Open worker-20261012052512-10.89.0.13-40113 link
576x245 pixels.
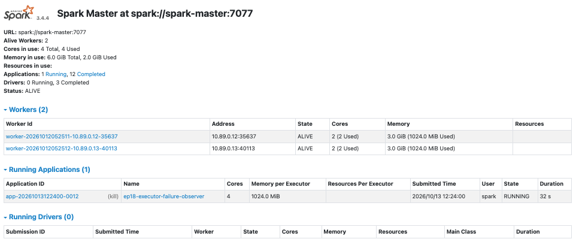coord(61,149)
